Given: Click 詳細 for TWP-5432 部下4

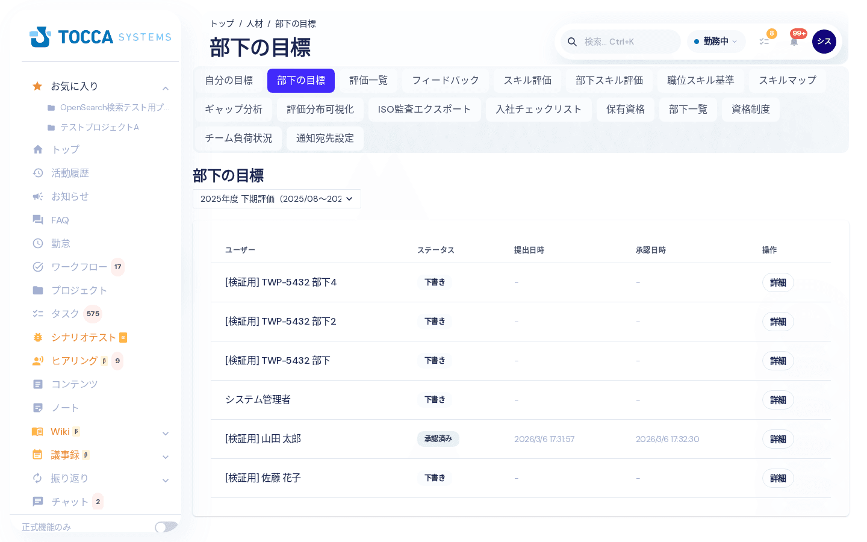Looking at the screenshot, I should [778, 282].
